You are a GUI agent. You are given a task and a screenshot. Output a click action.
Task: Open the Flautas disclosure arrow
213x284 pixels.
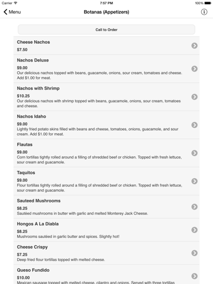click(x=195, y=153)
